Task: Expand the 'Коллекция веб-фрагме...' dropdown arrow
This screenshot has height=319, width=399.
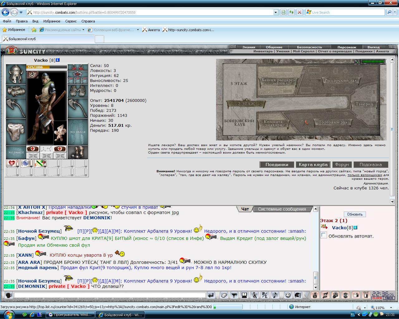Action: click(138, 30)
